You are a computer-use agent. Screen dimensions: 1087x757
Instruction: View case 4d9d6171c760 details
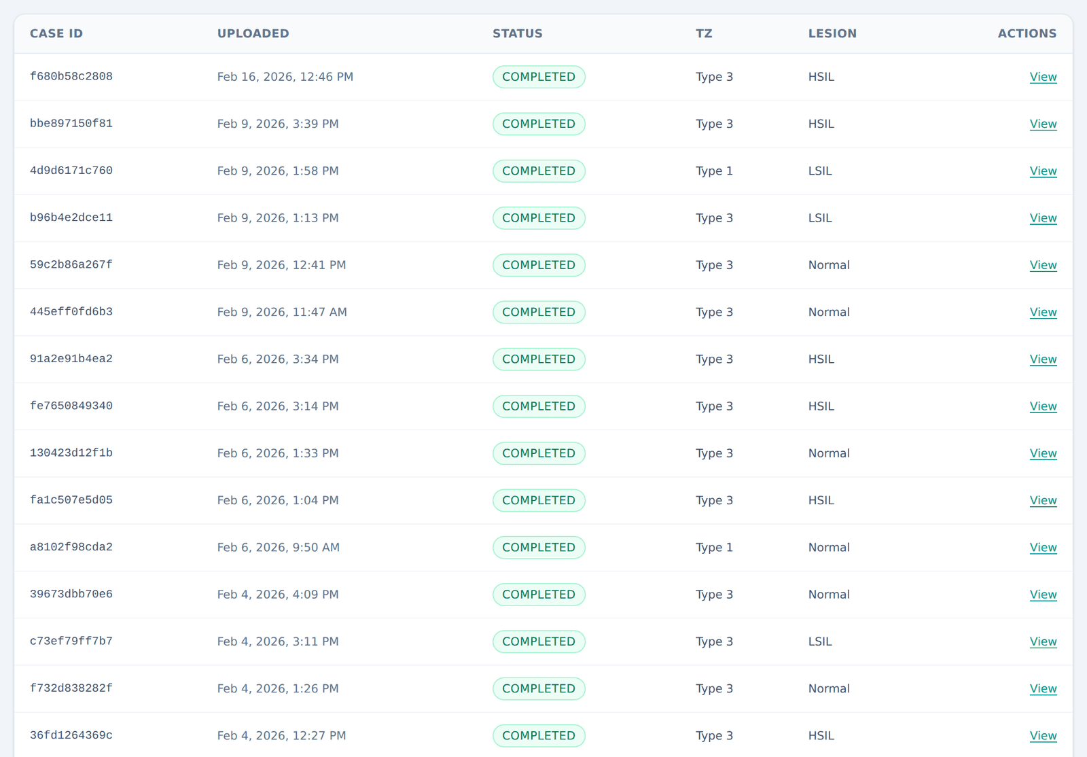pos(1043,171)
